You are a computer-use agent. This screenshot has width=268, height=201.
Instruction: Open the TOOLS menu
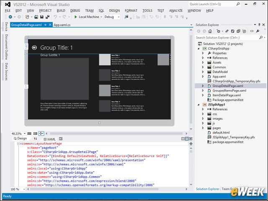(x=147, y=10)
